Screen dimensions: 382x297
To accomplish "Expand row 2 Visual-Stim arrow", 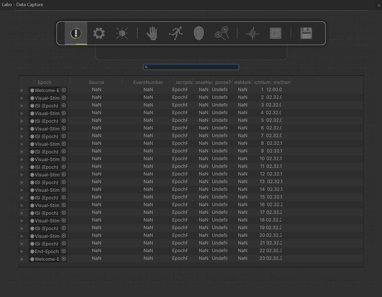I will [22, 98].
